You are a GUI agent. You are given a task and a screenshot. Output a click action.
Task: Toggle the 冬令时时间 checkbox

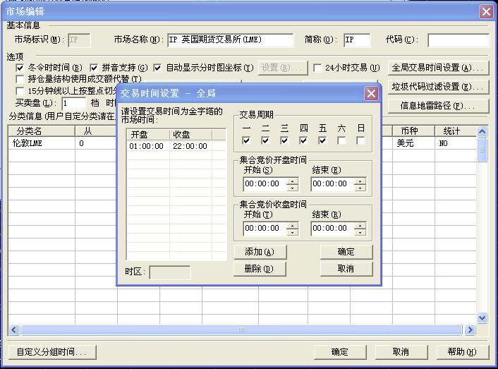pos(20,68)
